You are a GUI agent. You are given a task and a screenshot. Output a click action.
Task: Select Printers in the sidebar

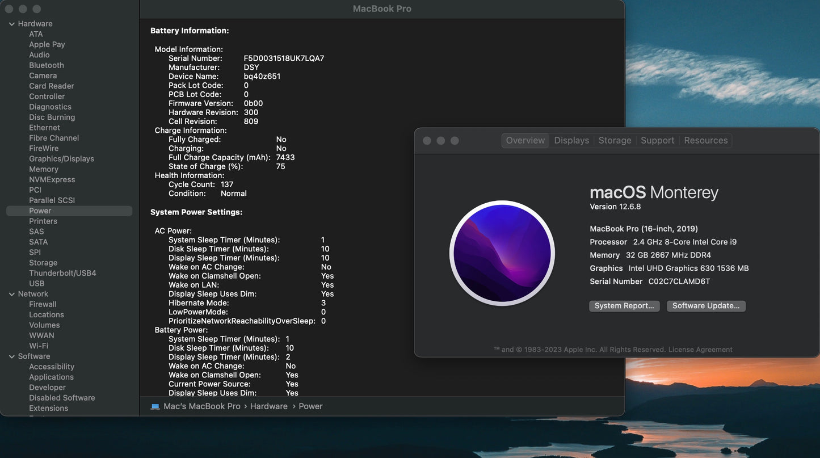tap(43, 221)
